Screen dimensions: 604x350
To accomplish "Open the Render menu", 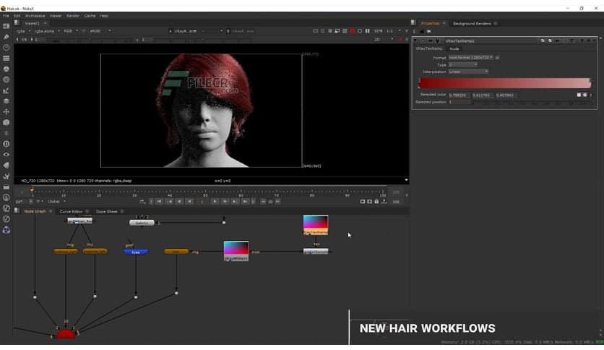I will (x=73, y=16).
